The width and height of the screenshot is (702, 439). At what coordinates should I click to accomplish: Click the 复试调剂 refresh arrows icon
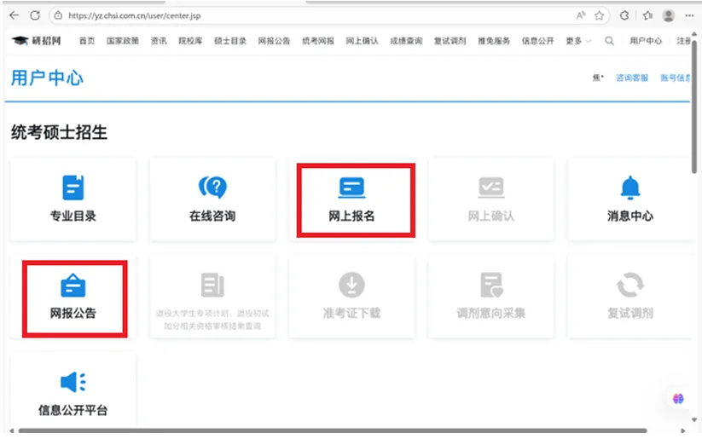click(629, 285)
